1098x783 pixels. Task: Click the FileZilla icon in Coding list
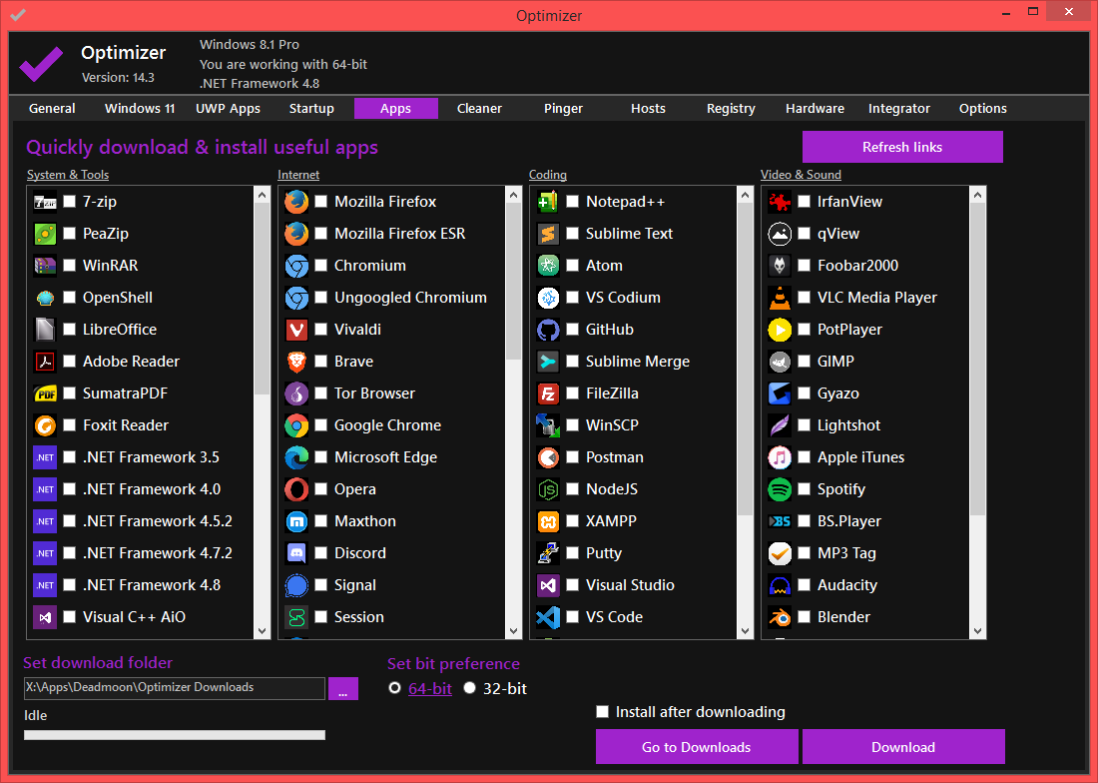pos(548,393)
